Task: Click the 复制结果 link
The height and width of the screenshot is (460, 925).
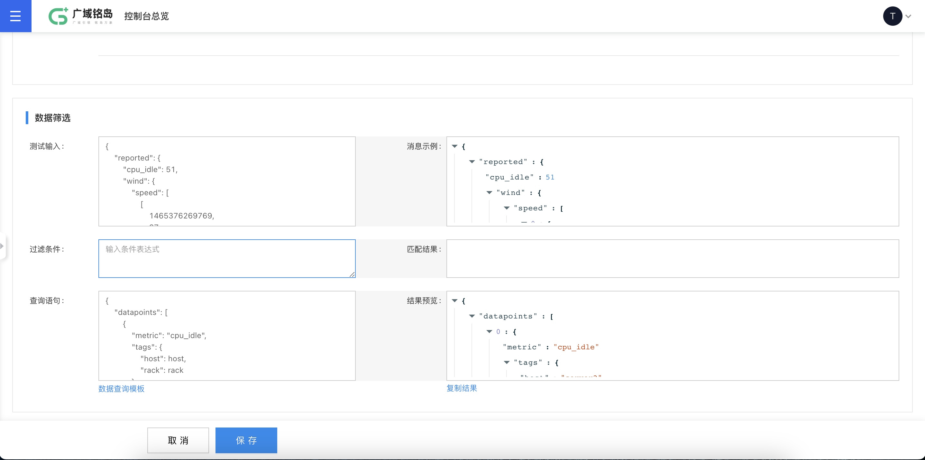Action: pos(462,388)
